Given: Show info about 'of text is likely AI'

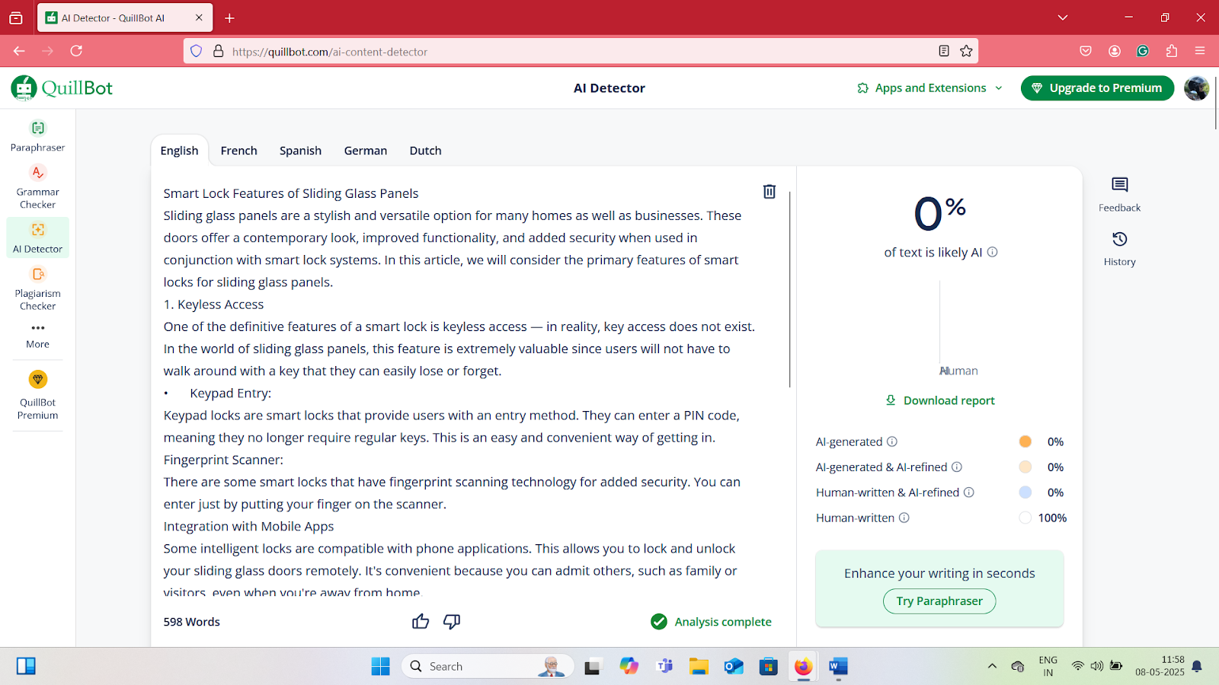Looking at the screenshot, I should click(993, 252).
